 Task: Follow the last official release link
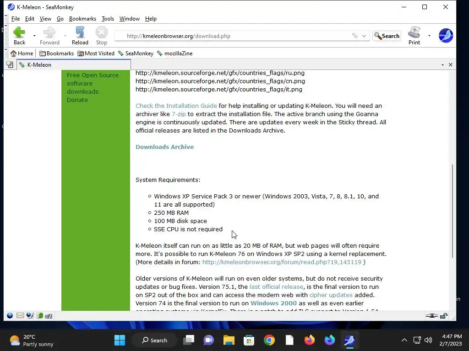point(276,287)
